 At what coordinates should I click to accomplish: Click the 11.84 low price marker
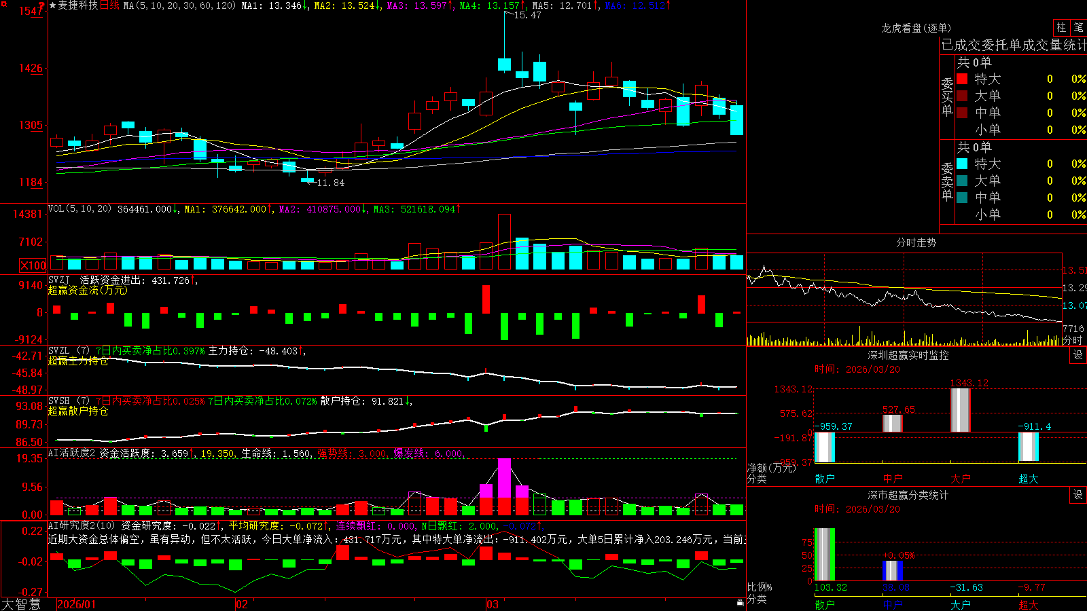click(330, 183)
